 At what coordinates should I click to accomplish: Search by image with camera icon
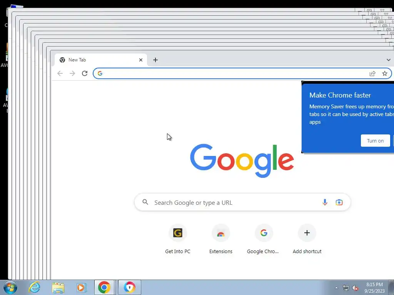pyautogui.click(x=339, y=202)
